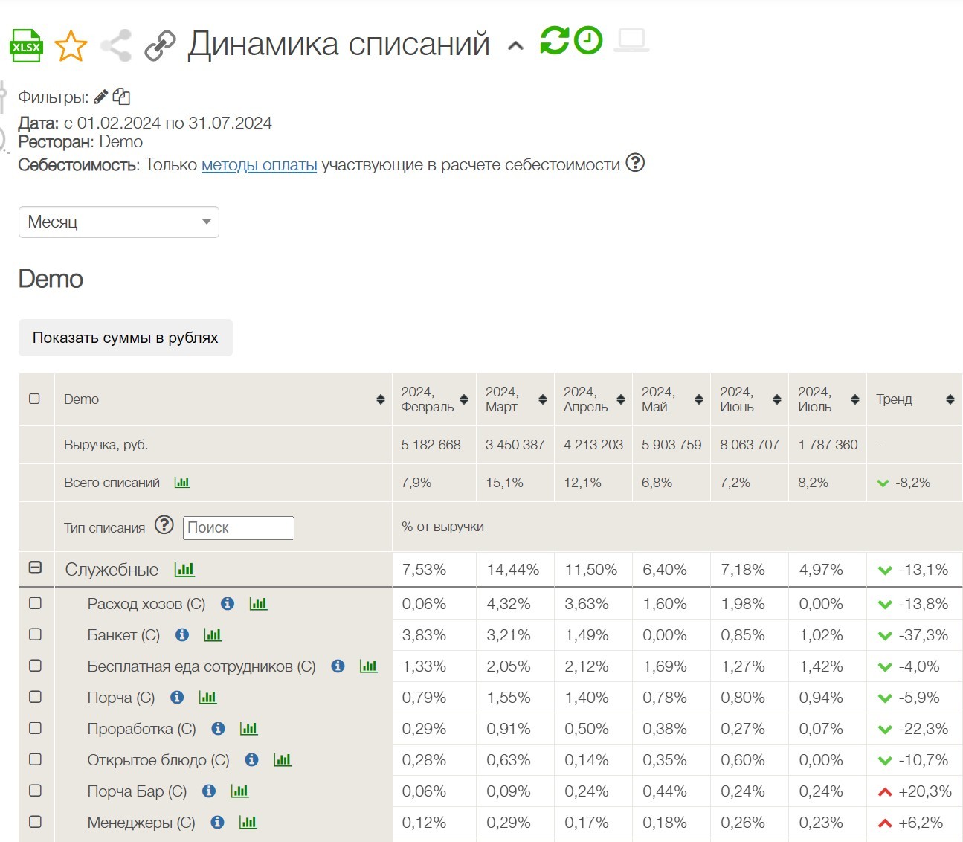The width and height of the screenshot is (963, 842).
Task: Open help icon next to Тип списания
Action: [164, 525]
